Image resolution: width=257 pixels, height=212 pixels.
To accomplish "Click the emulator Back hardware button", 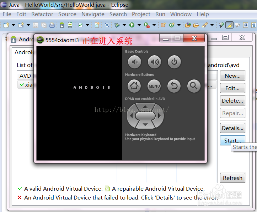I will pos(174,86).
